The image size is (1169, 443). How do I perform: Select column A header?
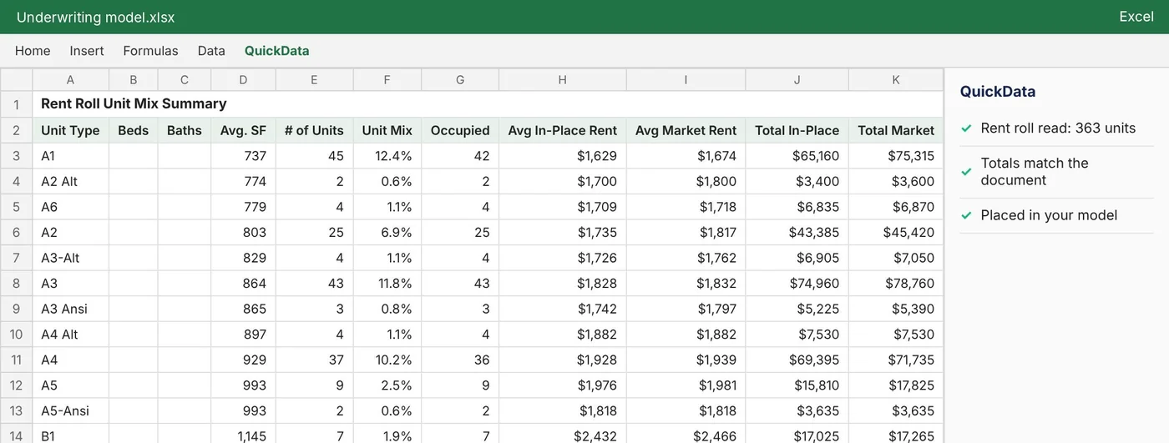coord(70,80)
